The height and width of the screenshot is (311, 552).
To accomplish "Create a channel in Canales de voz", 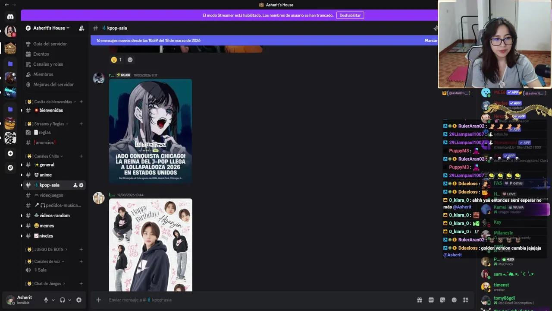I will 81,261.
